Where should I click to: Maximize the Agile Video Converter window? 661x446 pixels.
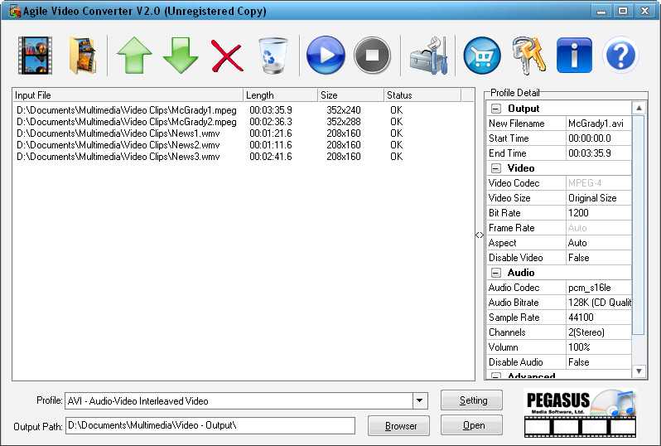tap(623, 11)
